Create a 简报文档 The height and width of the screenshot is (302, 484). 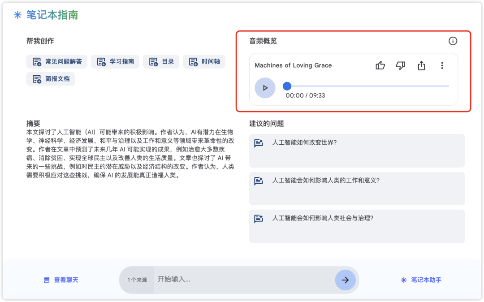50,78
